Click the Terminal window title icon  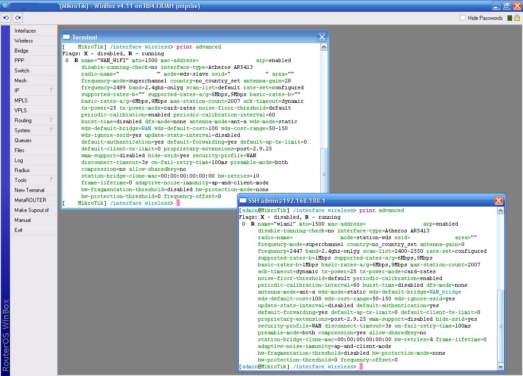coord(66,37)
